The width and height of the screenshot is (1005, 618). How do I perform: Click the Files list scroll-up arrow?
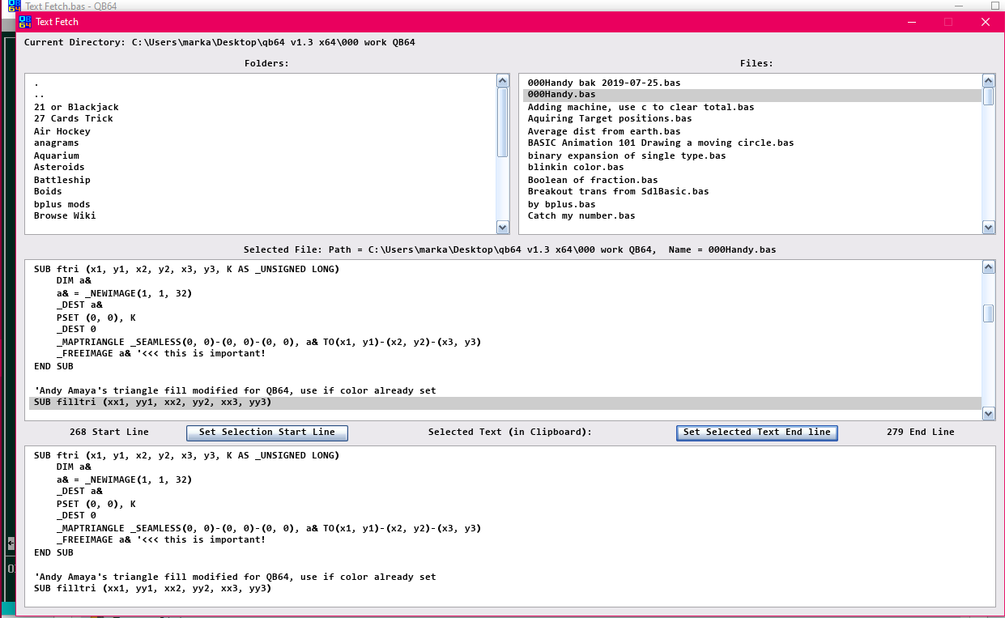(x=988, y=81)
